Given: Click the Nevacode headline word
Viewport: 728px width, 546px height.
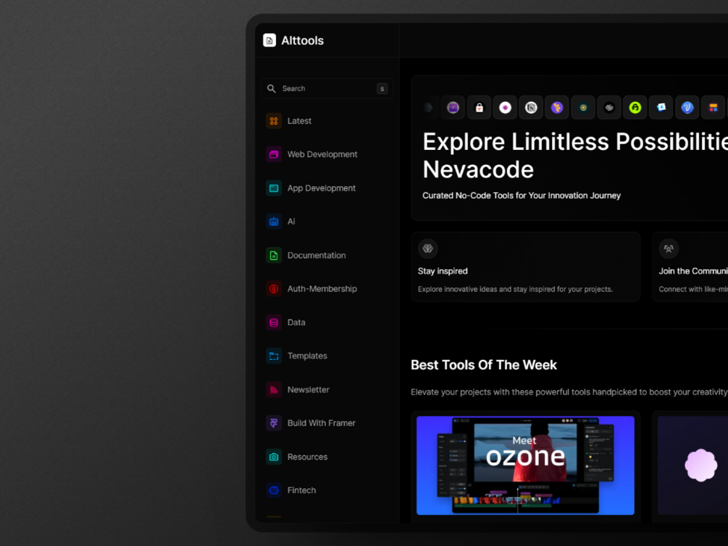Looking at the screenshot, I should pyautogui.click(x=478, y=169).
